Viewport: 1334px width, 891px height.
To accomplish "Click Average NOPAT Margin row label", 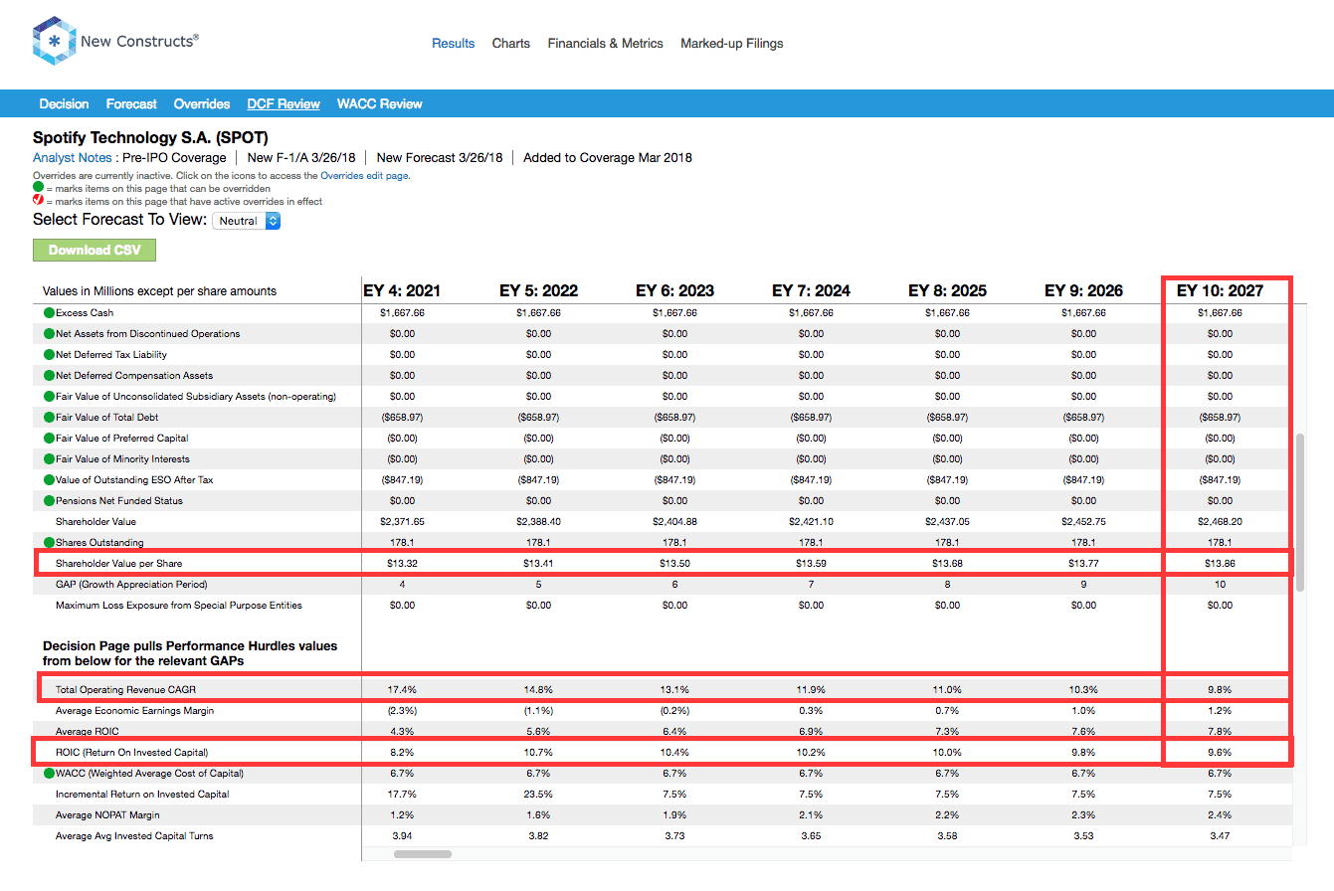I will [x=108, y=815].
